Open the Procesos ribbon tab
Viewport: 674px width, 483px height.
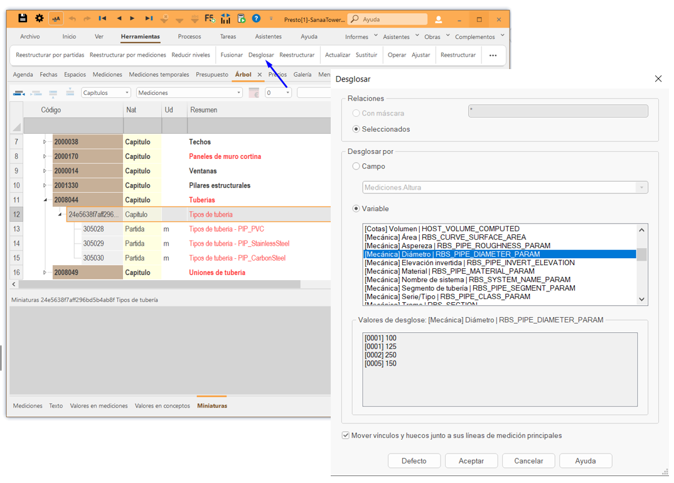(190, 36)
